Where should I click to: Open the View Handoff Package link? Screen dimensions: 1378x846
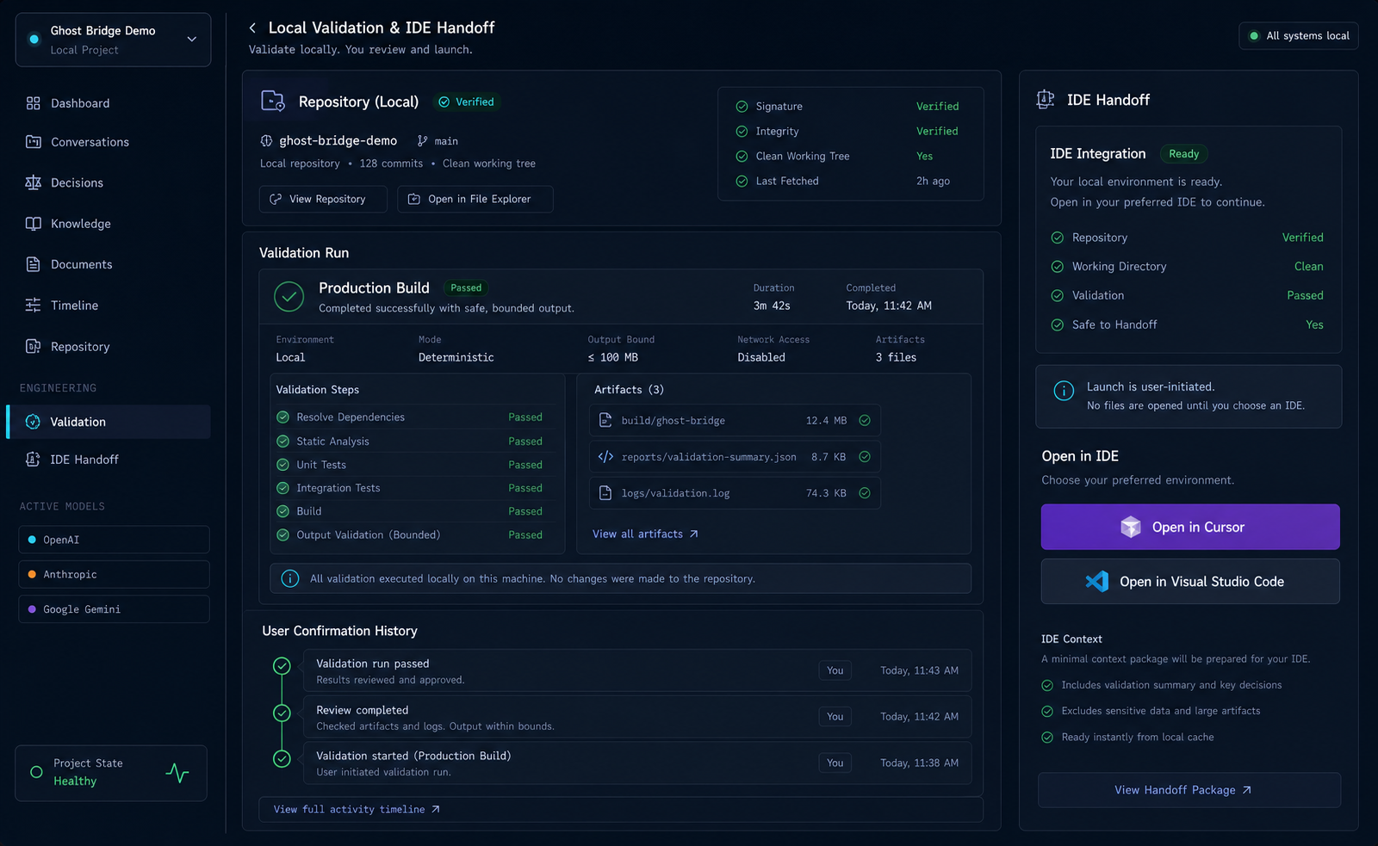point(1189,790)
